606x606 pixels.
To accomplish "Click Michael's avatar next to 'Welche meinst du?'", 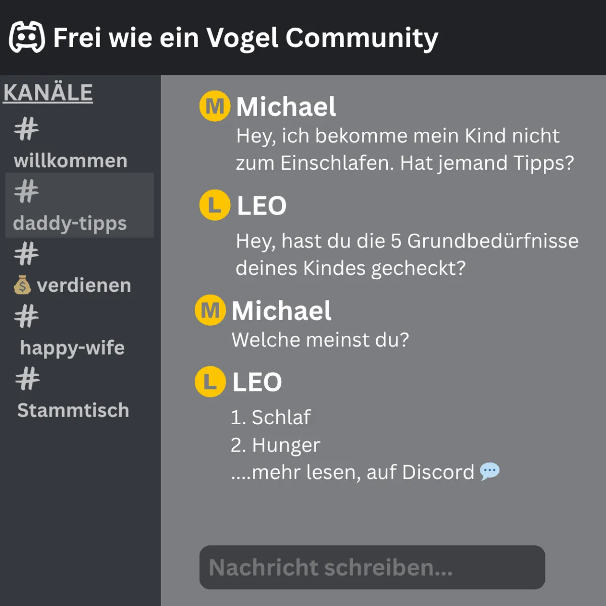I will (x=210, y=310).
